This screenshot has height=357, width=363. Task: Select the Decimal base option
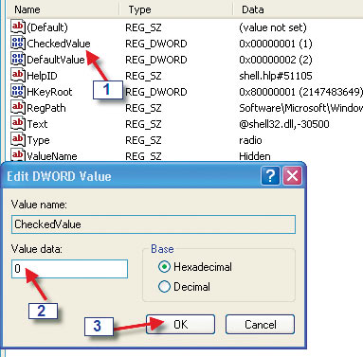tap(184, 287)
